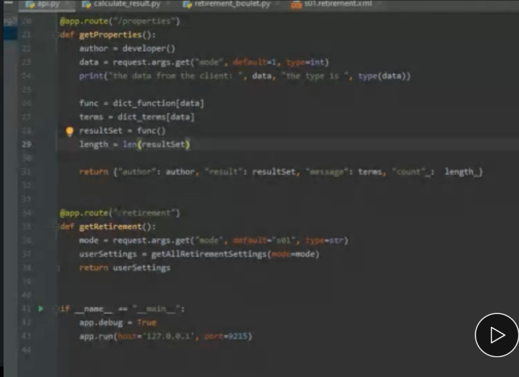
Task: Click the "/properties" route string
Action: pos(144,21)
